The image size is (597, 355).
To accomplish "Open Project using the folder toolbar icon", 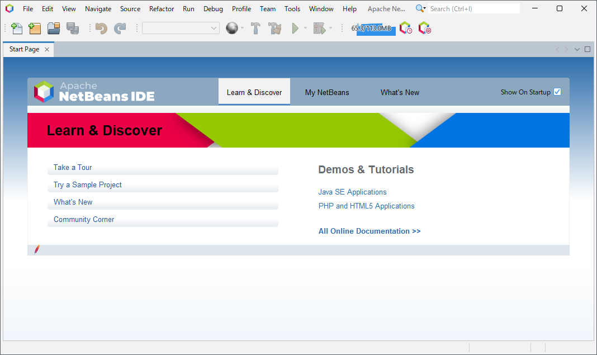I will [x=54, y=28].
